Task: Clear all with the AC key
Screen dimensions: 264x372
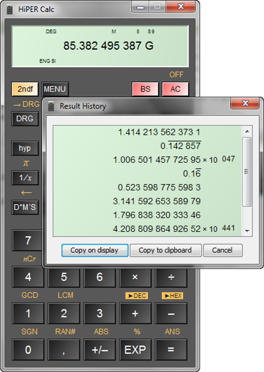Action: point(175,89)
